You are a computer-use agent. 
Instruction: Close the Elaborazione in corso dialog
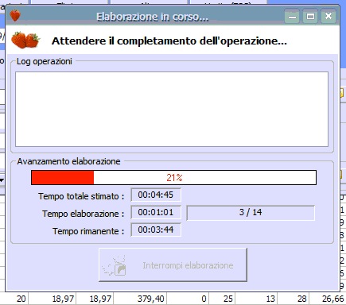point(329,17)
